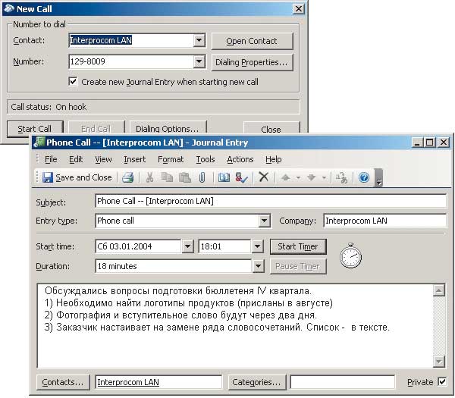The height and width of the screenshot is (398, 455).
Task: Click the notes scrollbar down arrow
Action: tap(439, 362)
